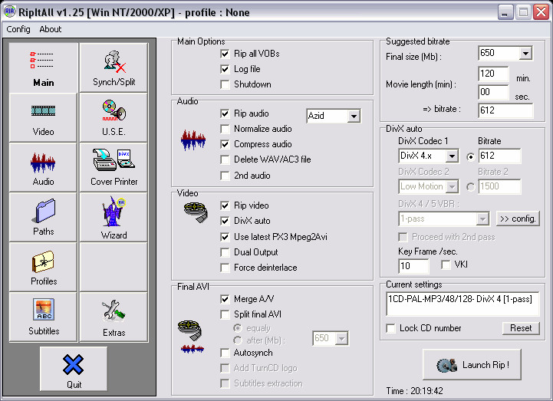Screen dimensions: 553x401
Task: Uncheck Compress audio
Action: pyautogui.click(x=225, y=144)
